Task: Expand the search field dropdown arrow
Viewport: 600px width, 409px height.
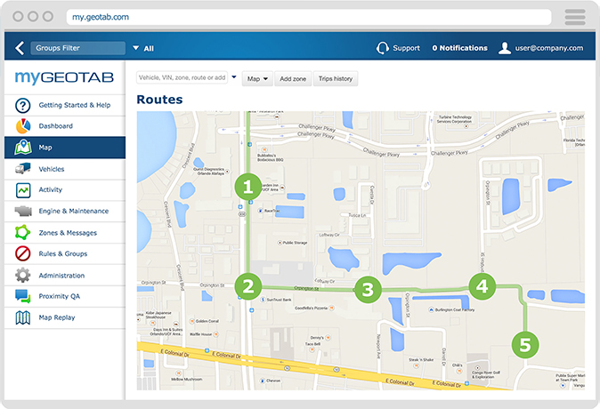Action: (x=234, y=77)
